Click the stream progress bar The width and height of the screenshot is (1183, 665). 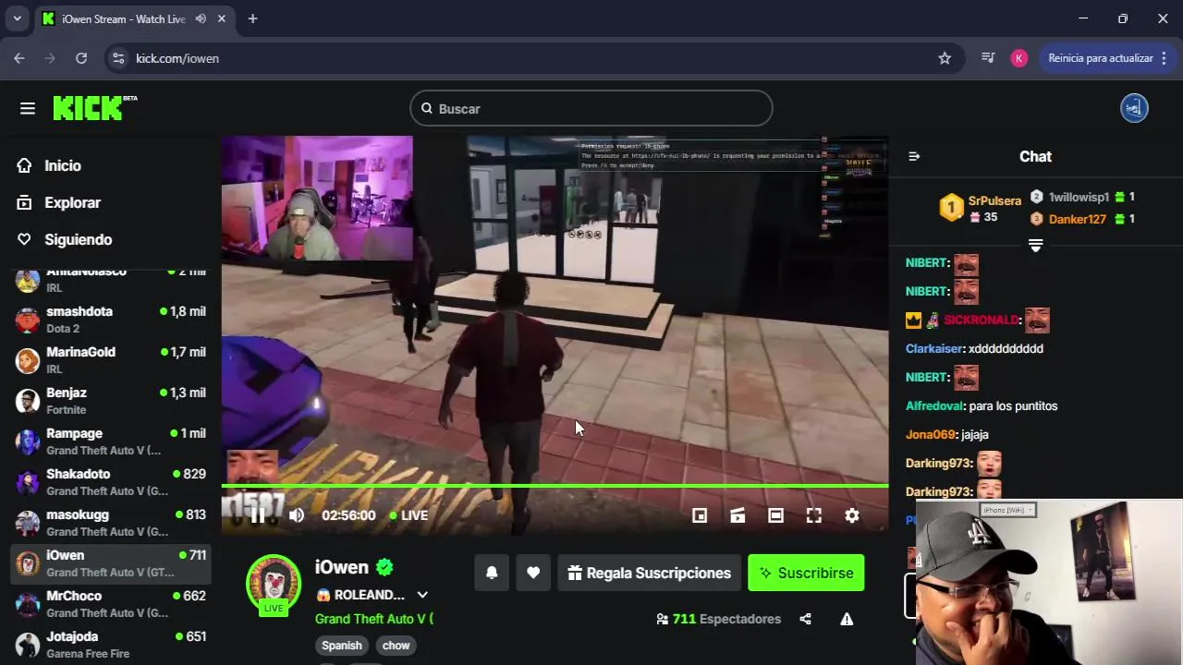pos(555,486)
